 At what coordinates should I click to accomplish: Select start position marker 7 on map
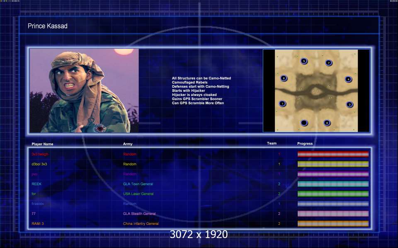(329, 63)
